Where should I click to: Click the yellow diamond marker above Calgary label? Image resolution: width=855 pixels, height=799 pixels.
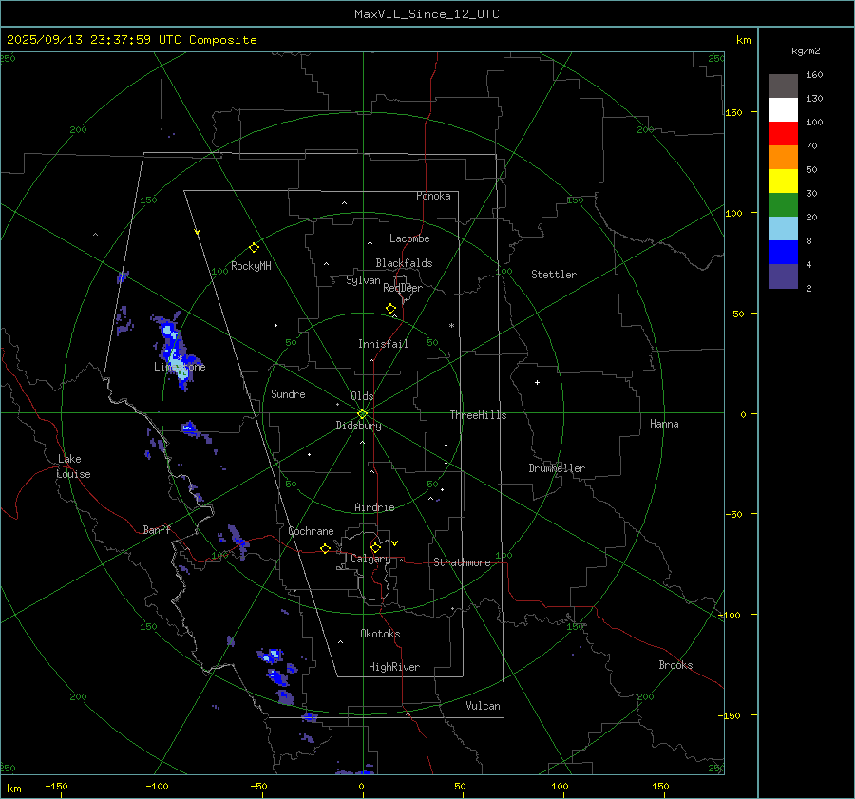(375, 547)
